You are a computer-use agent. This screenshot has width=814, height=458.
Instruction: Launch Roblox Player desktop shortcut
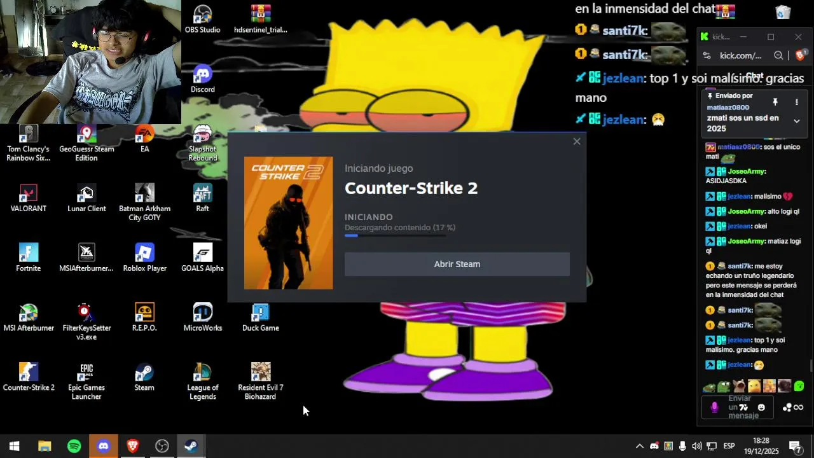click(x=144, y=258)
